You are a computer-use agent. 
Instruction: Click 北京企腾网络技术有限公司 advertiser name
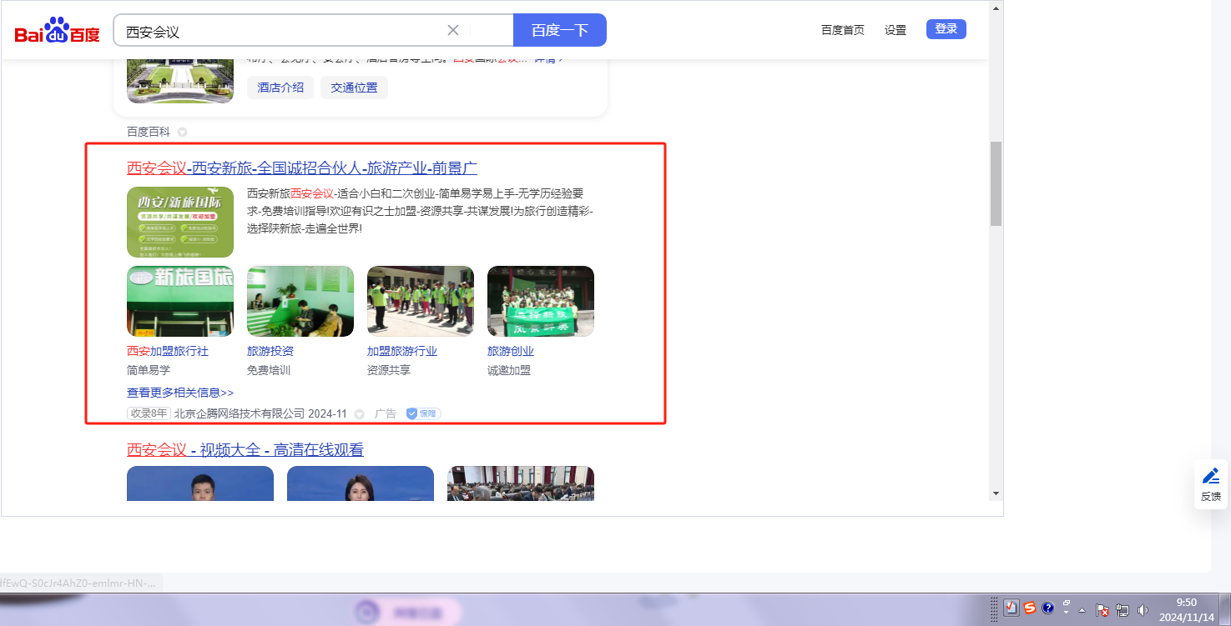click(240, 413)
